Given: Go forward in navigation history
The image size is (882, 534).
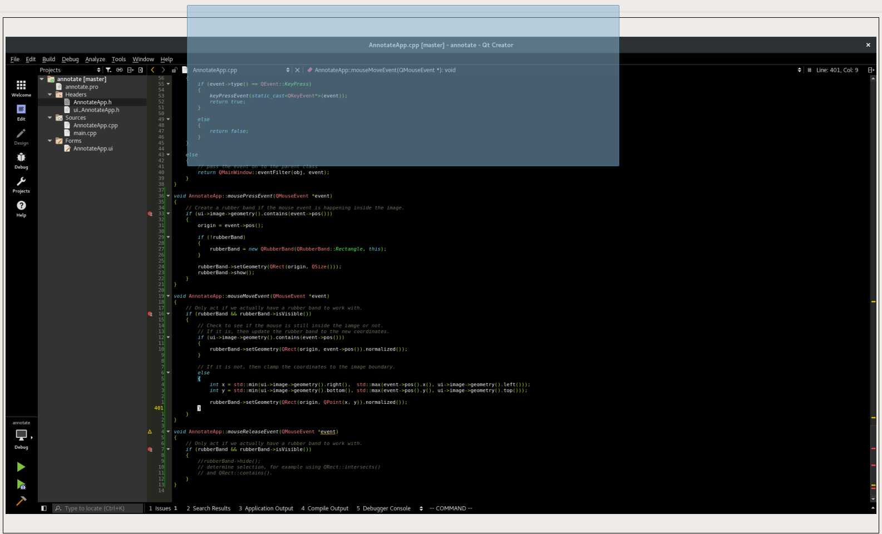Looking at the screenshot, I should [x=163, y=70].
